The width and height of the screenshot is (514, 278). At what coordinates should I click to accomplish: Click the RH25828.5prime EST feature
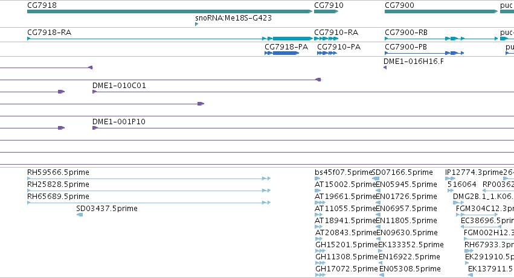tap(149, 191)
